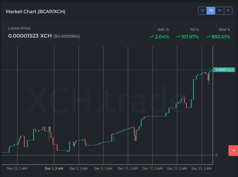This screenshot has width=238, height=177.
Task: Click the green 24h trend arrow icon
Action: pos(151,37)
